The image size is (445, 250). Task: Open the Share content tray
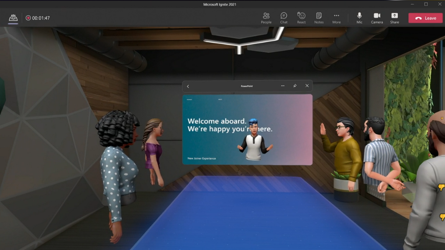pyautogui.click(x=394, y=18)
